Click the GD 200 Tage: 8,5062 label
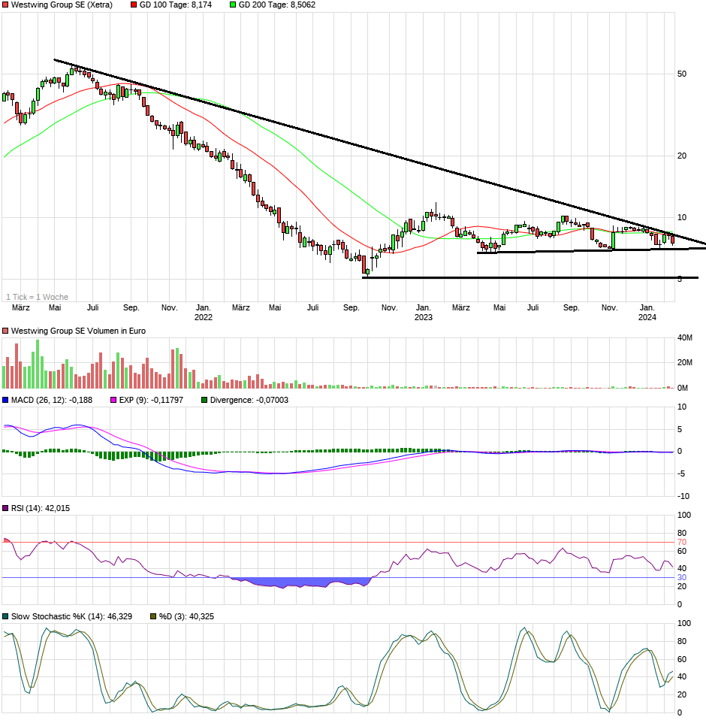 276,5
